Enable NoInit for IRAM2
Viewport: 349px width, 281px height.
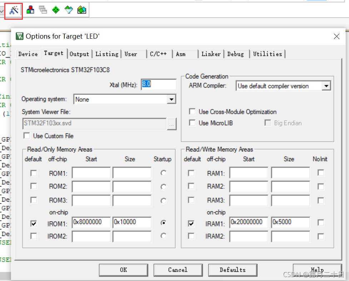tap(321, 236)
